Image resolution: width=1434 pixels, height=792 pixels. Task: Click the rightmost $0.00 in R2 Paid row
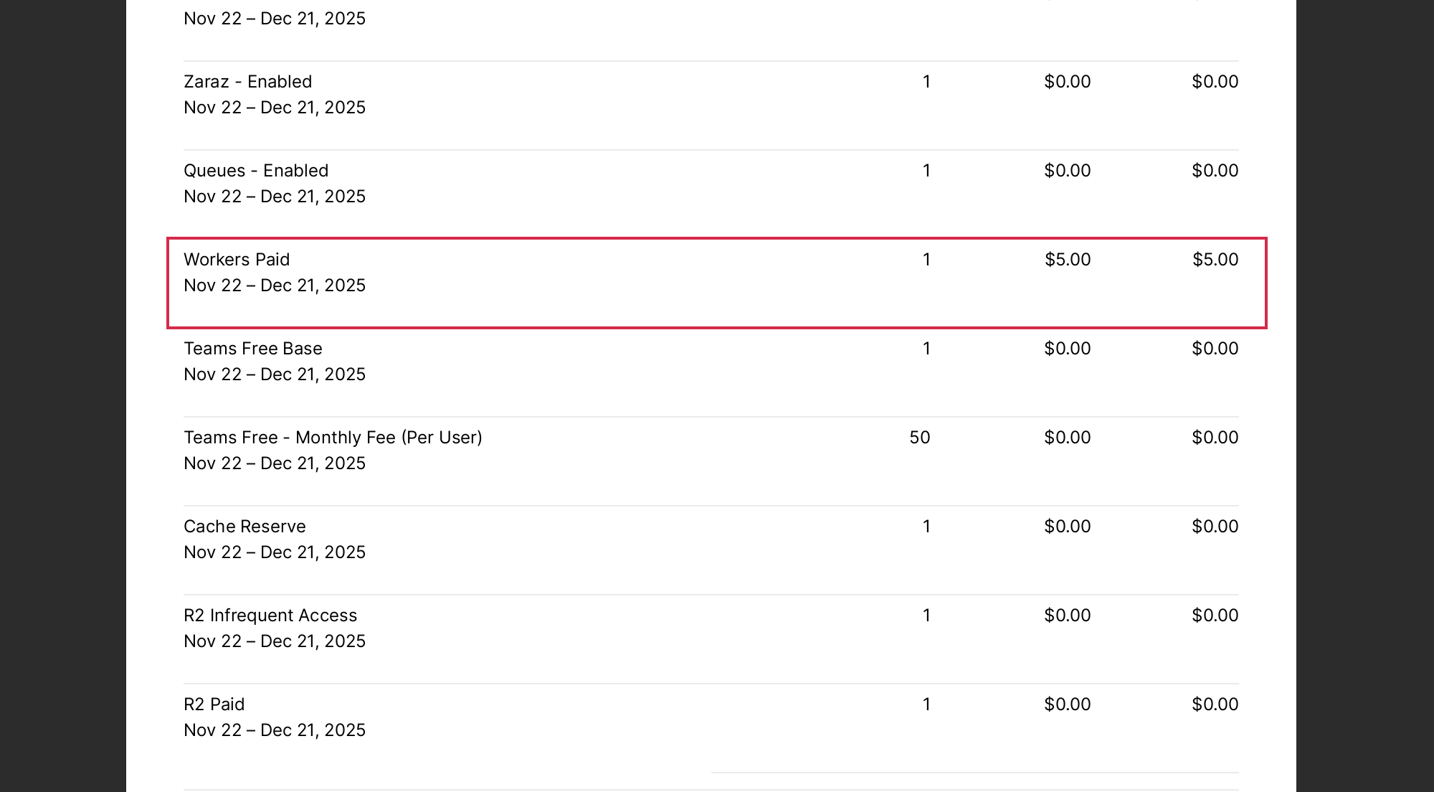click(1215, 704)
